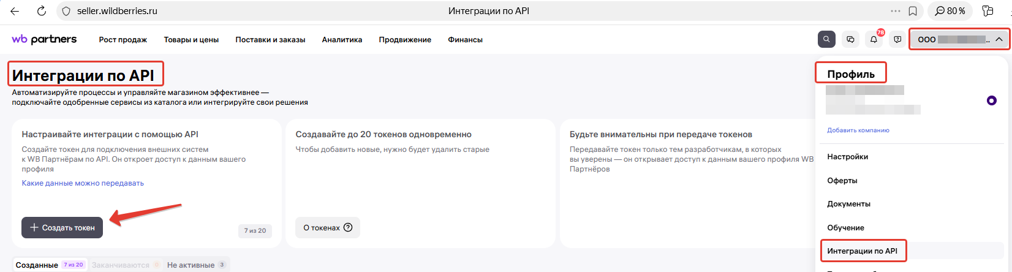1012x272 pixels.
Task: Open the Какие данные можно передавать link
Action: click(x=83, y=183)
